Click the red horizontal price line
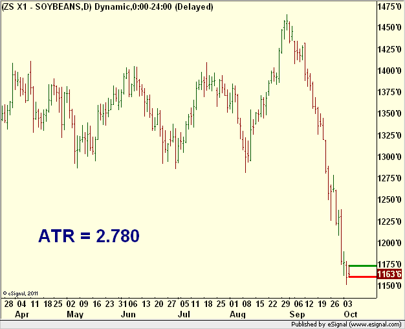 point(363,277)
